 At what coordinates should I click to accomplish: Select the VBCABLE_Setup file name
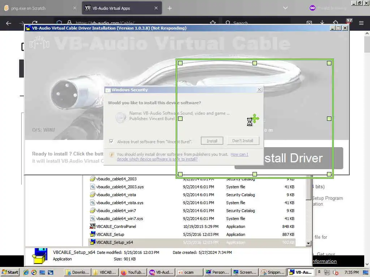point(110,234)
